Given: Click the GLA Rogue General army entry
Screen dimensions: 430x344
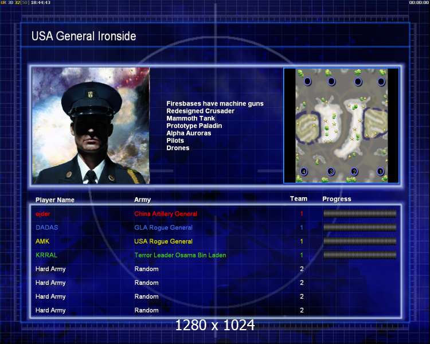Looking at the screenshot, I should (x=163, y=228).
